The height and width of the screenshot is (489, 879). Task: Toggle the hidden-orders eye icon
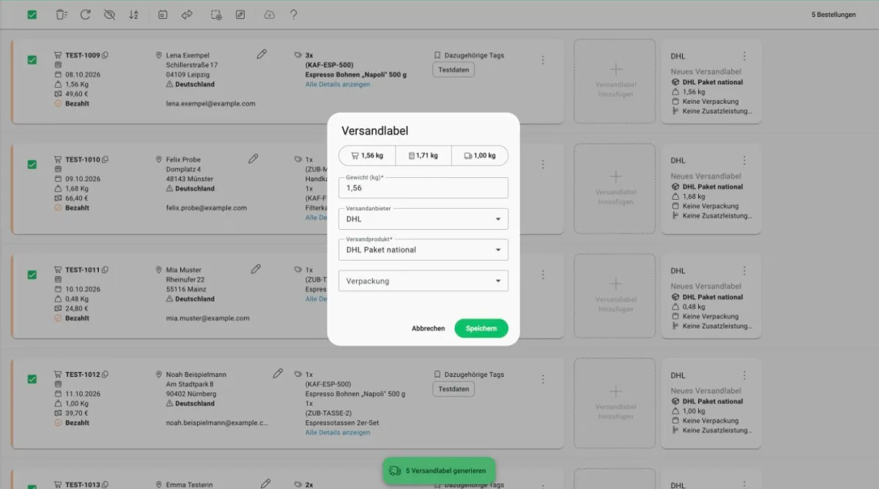point(110,15)
